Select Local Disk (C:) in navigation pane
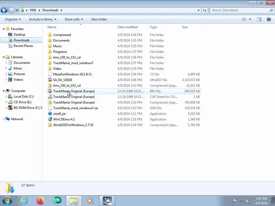Screen dimensions: 275x206 pos(24,96)
